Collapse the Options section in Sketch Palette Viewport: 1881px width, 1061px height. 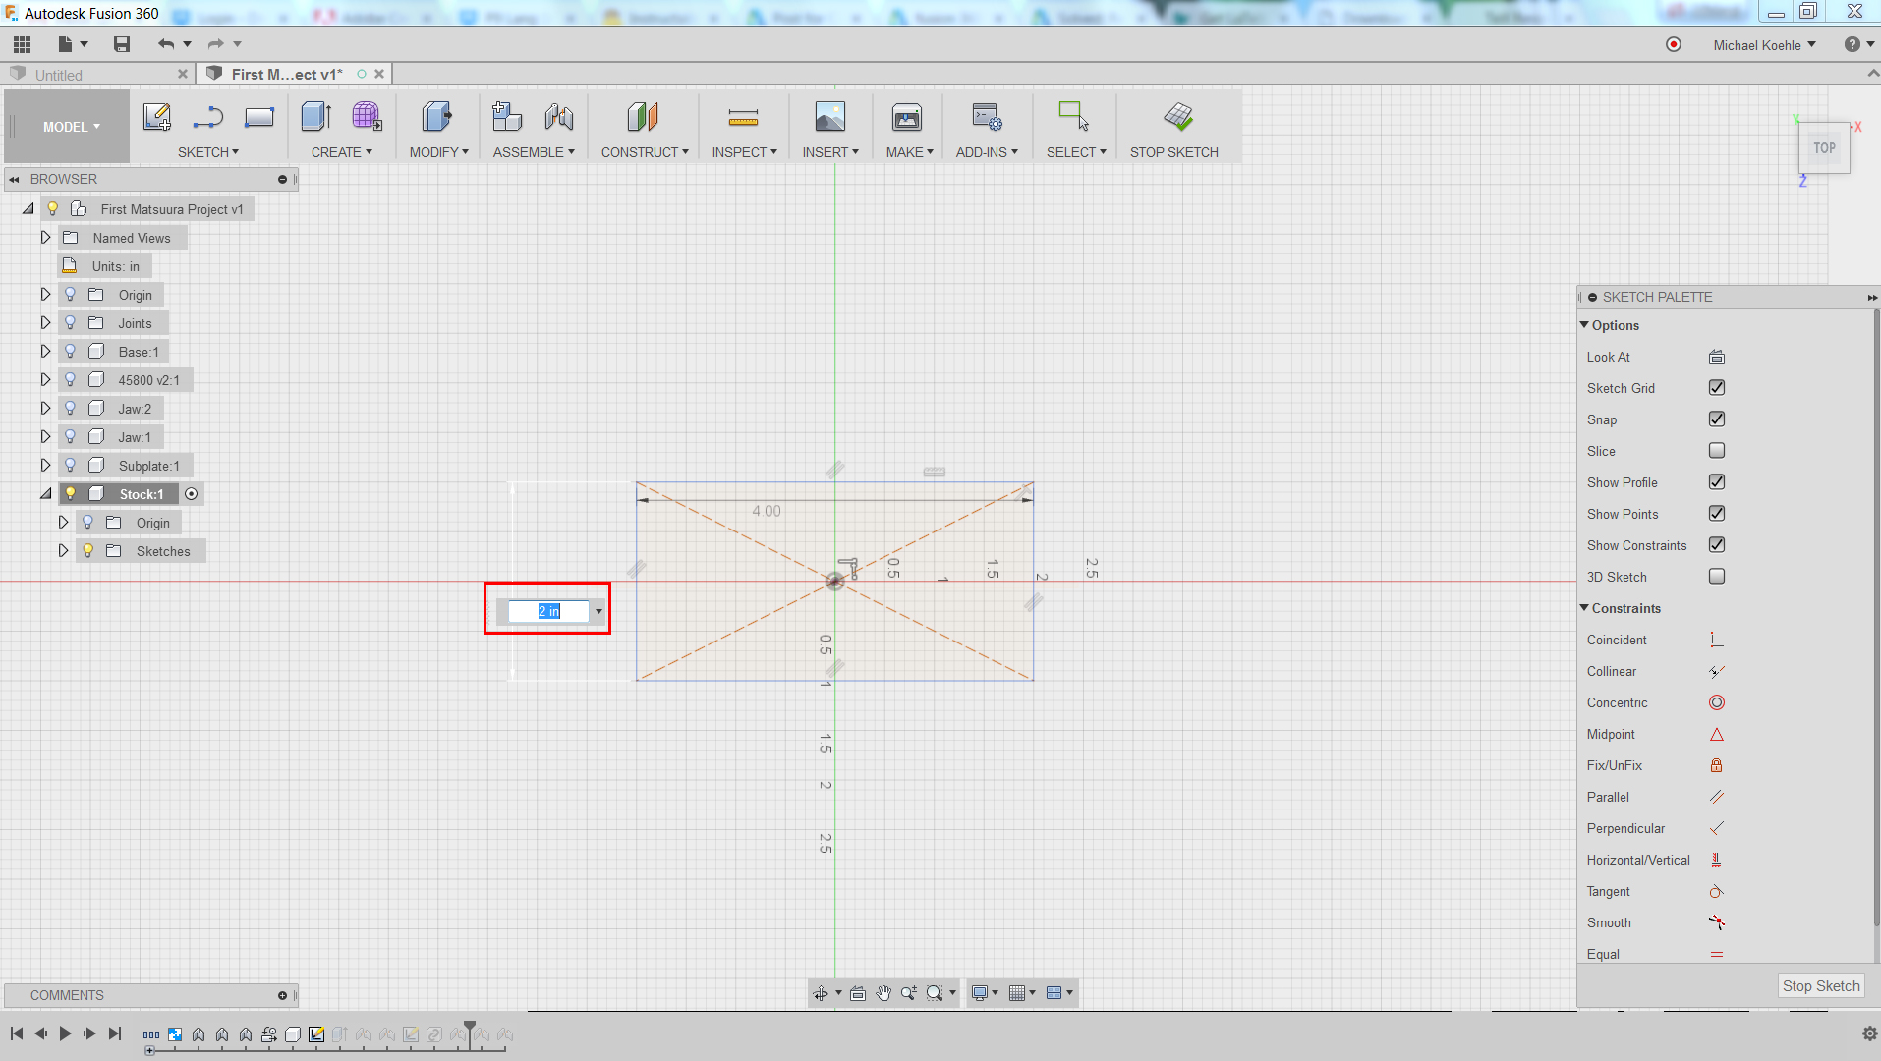click(x=1584, y=325)
